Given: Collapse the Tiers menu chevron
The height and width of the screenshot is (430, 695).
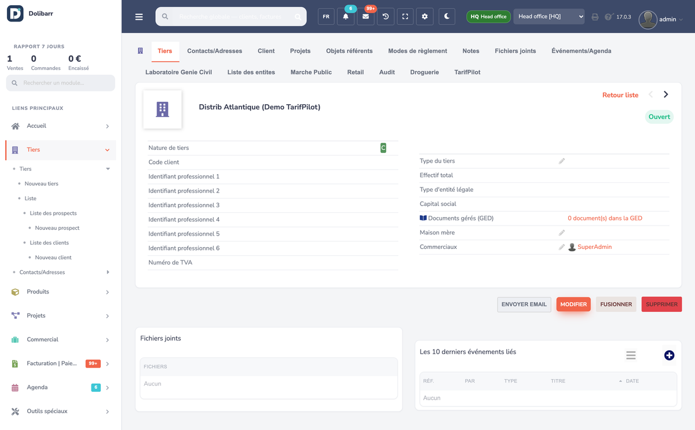Looking at the screenshot, I should 107,150.
